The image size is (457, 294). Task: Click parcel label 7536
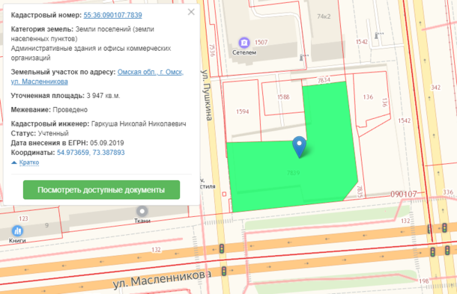pyautogui.click(x=212, y=50)
